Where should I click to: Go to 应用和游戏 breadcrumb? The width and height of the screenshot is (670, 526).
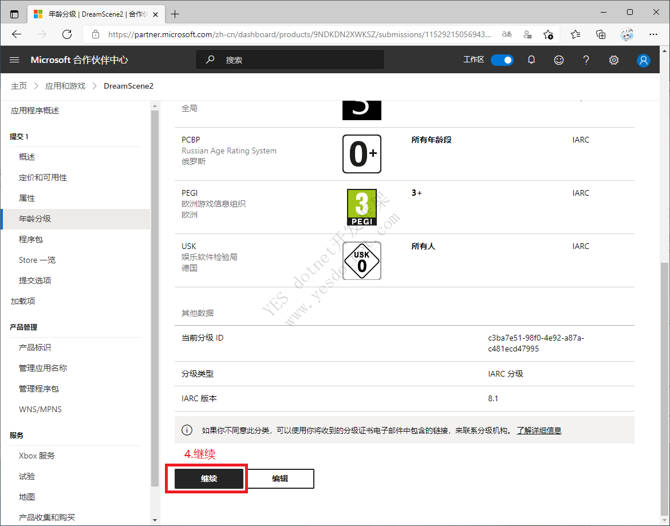point(65,86)
